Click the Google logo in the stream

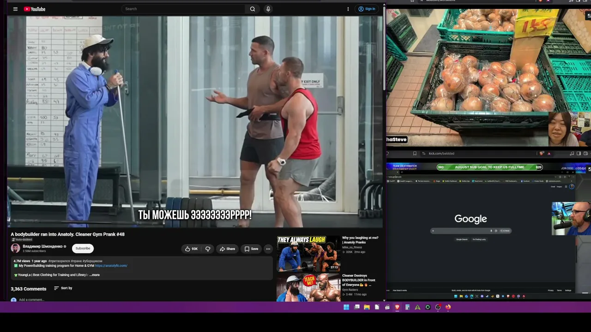tap(470, 219)
